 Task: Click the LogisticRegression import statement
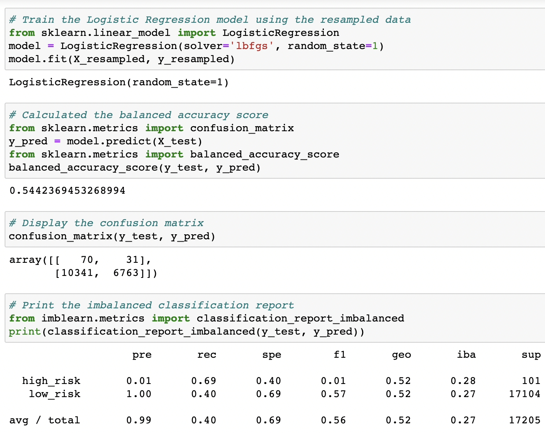click(x=174, y=33)
